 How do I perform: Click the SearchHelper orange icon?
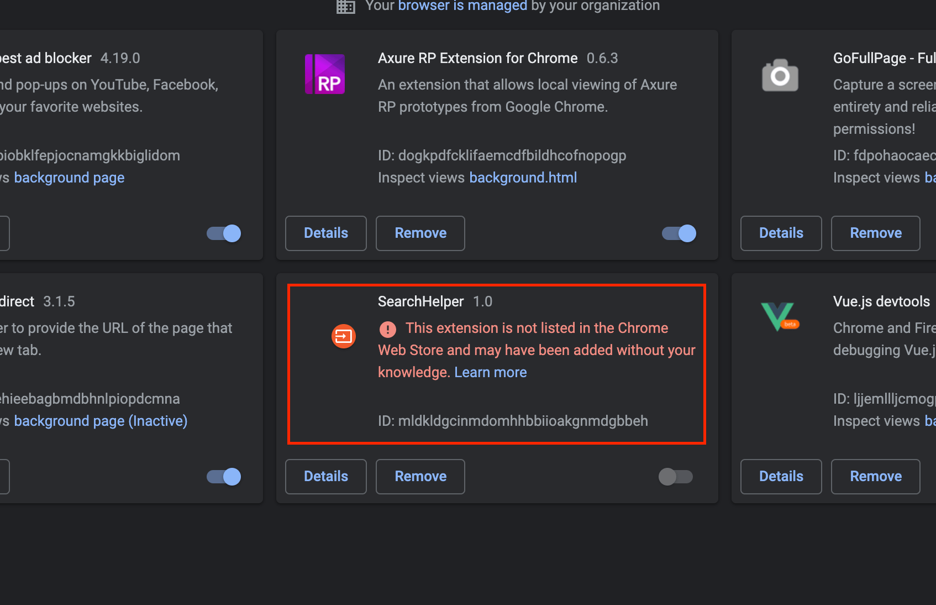(x=343, y=336)
